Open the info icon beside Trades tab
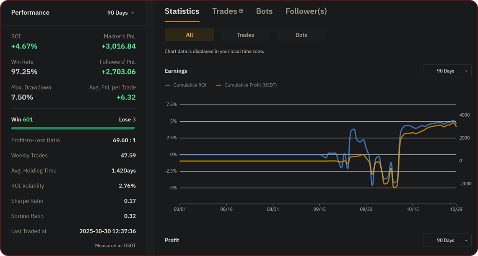478x256 pixels. pyautogui.click(x=241, y=11)
